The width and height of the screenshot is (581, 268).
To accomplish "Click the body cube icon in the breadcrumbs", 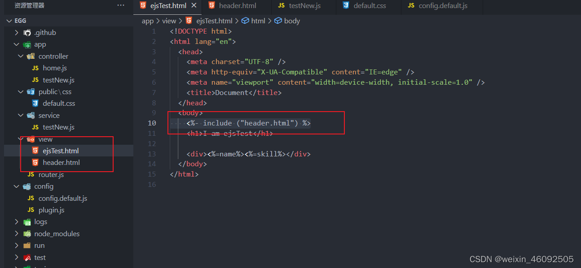I will (x=278, y=21).
